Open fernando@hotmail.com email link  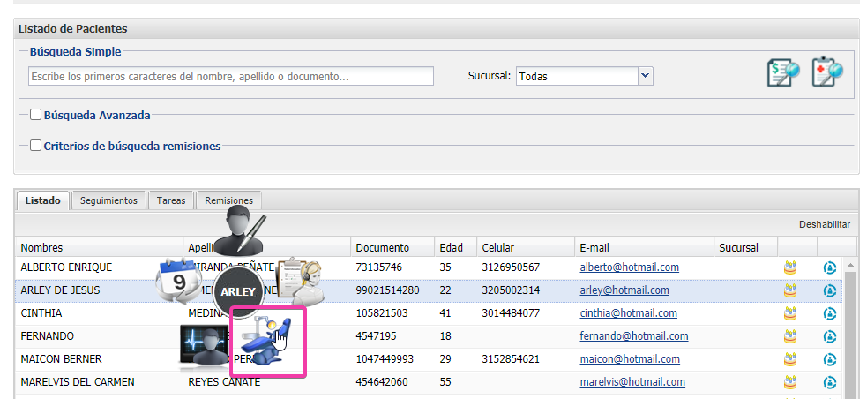(633, 336)
